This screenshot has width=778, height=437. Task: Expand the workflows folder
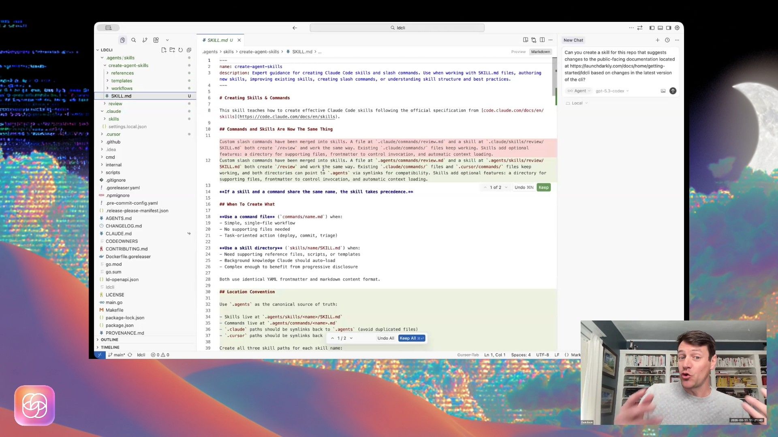(122, 89)
